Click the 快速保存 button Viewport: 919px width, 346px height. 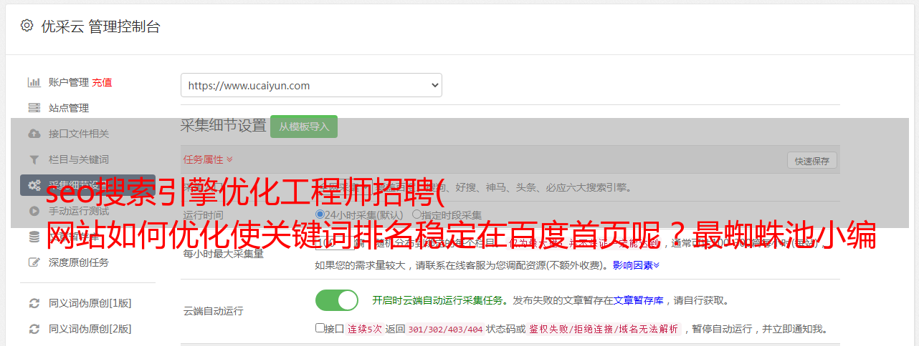[x=811, y=161]
